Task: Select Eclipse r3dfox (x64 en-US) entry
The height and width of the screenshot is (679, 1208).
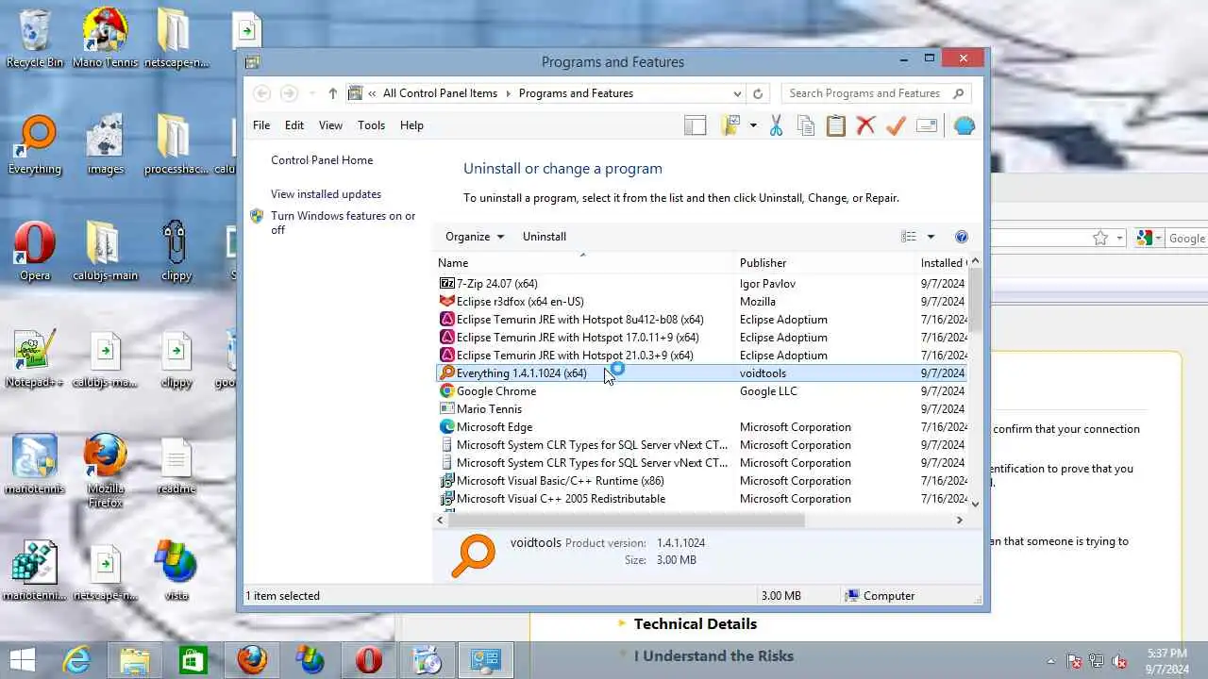Action: coord(701,302)
